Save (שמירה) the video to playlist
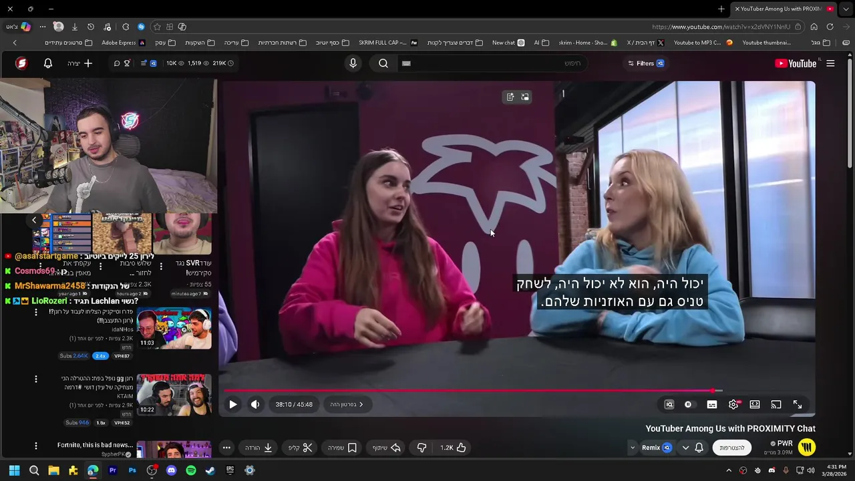The width and height of the screenshot is (855, 481). (343, 448)
